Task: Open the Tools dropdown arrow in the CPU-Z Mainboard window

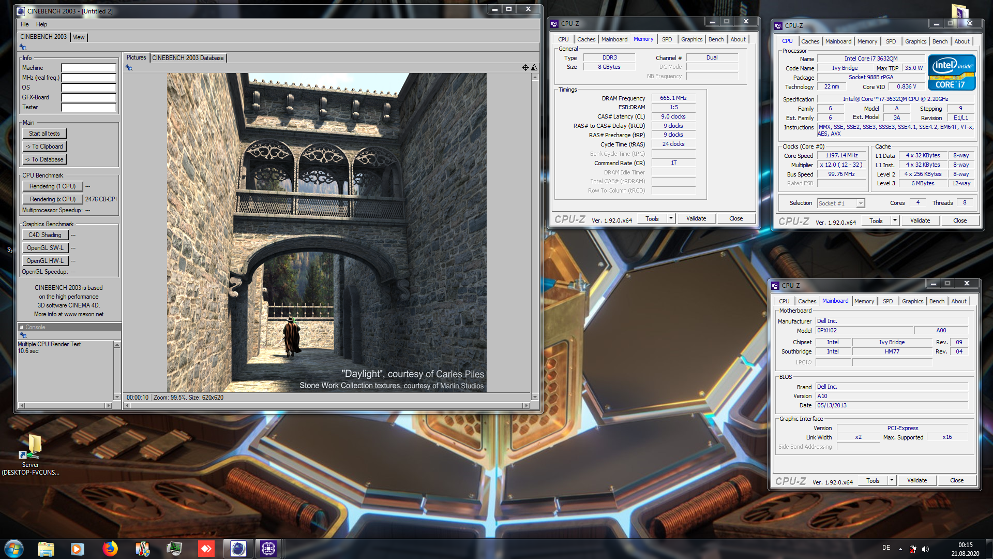Action: point(892,480)
